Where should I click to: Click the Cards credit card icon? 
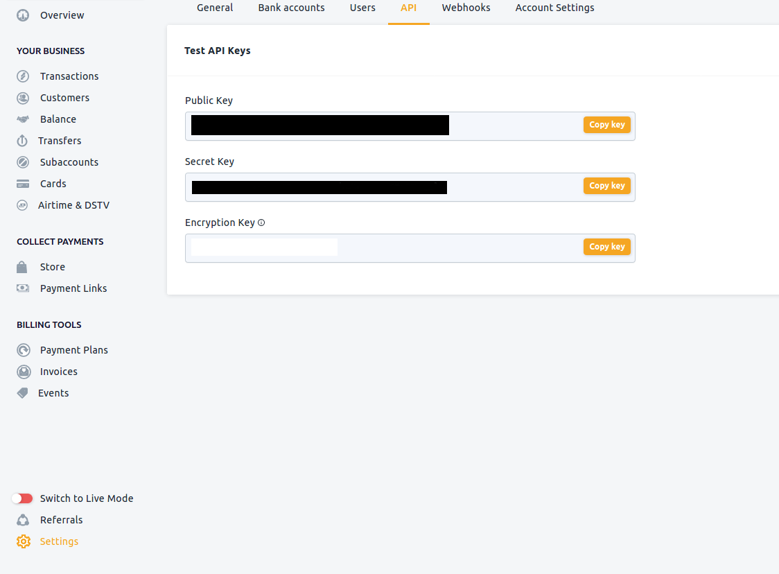coord(23,184)
